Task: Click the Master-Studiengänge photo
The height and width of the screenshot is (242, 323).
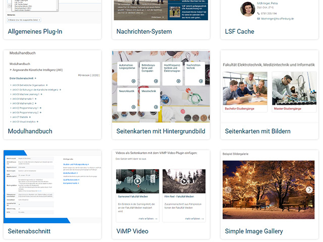Action: click(294, 88)
